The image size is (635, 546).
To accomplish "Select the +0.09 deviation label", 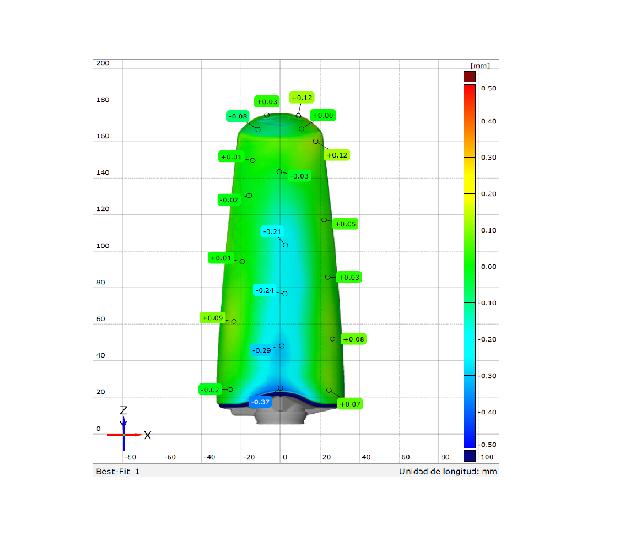I will point(213,318).
